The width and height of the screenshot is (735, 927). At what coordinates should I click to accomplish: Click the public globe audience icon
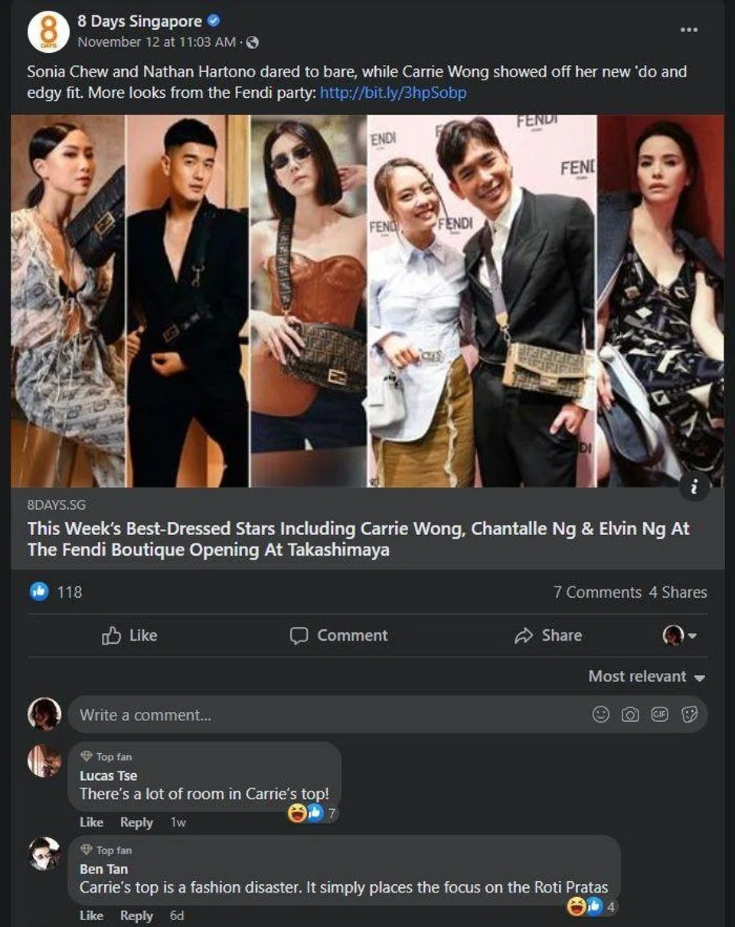[253, 42]
